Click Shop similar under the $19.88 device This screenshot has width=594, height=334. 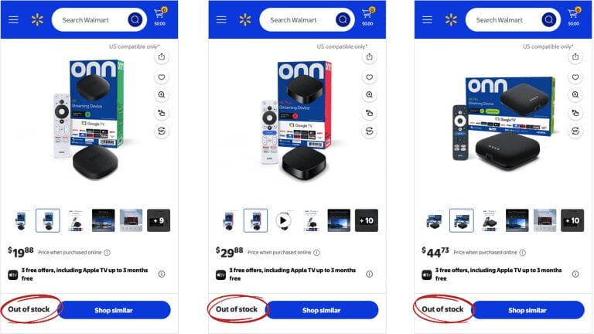tap(114, 310)
